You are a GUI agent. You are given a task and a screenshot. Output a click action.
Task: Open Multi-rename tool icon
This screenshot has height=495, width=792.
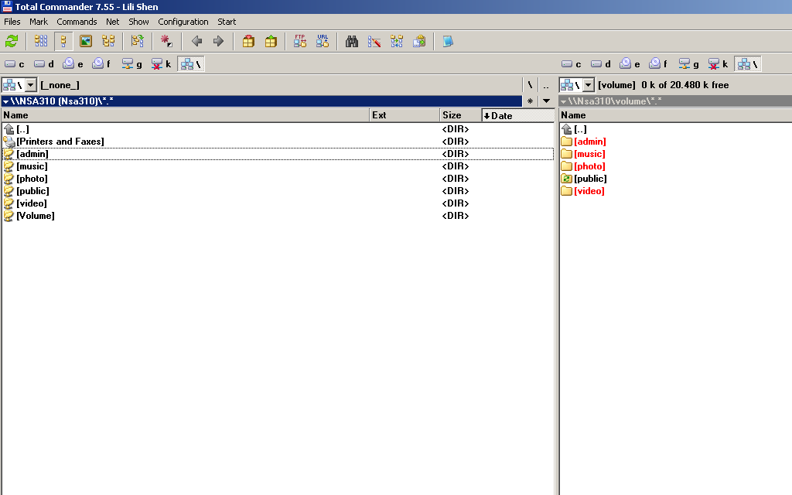(374, 42)
